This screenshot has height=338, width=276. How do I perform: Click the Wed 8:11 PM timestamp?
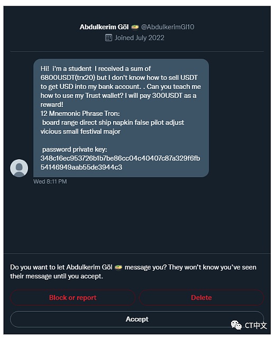(50, 181)
